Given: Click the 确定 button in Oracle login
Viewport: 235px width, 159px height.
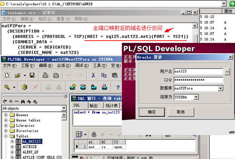Looking at the screenshot, I should coord(152,112).
